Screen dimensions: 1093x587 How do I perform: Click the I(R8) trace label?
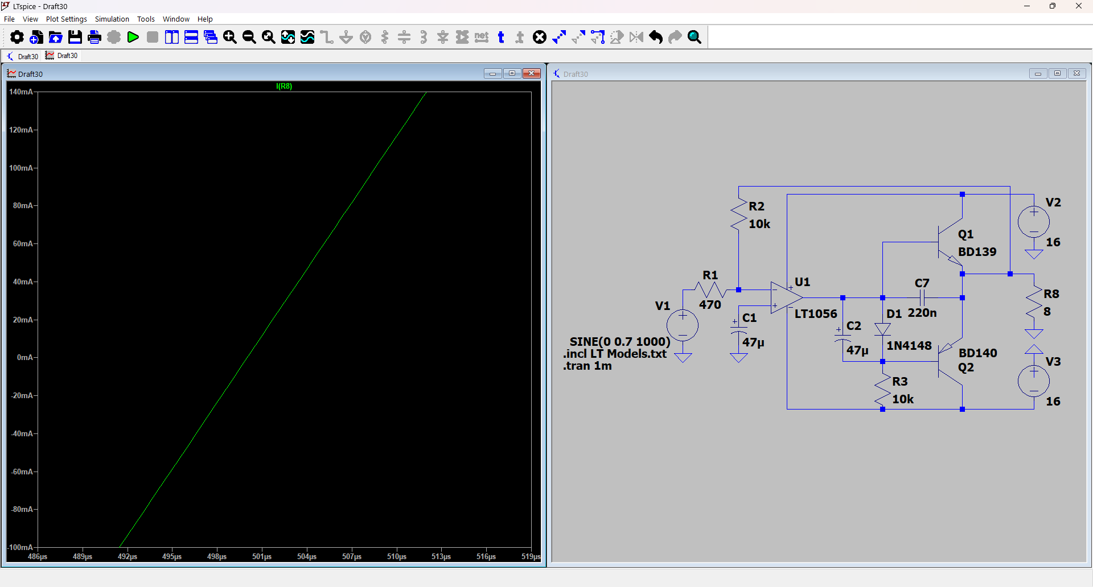[284, 86]
